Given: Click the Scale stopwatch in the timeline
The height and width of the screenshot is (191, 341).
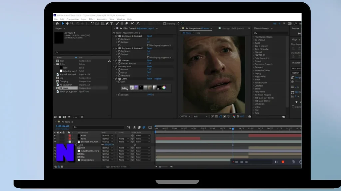Looking at the screenshot, I should pyautogui.click(x=76, y=145).
